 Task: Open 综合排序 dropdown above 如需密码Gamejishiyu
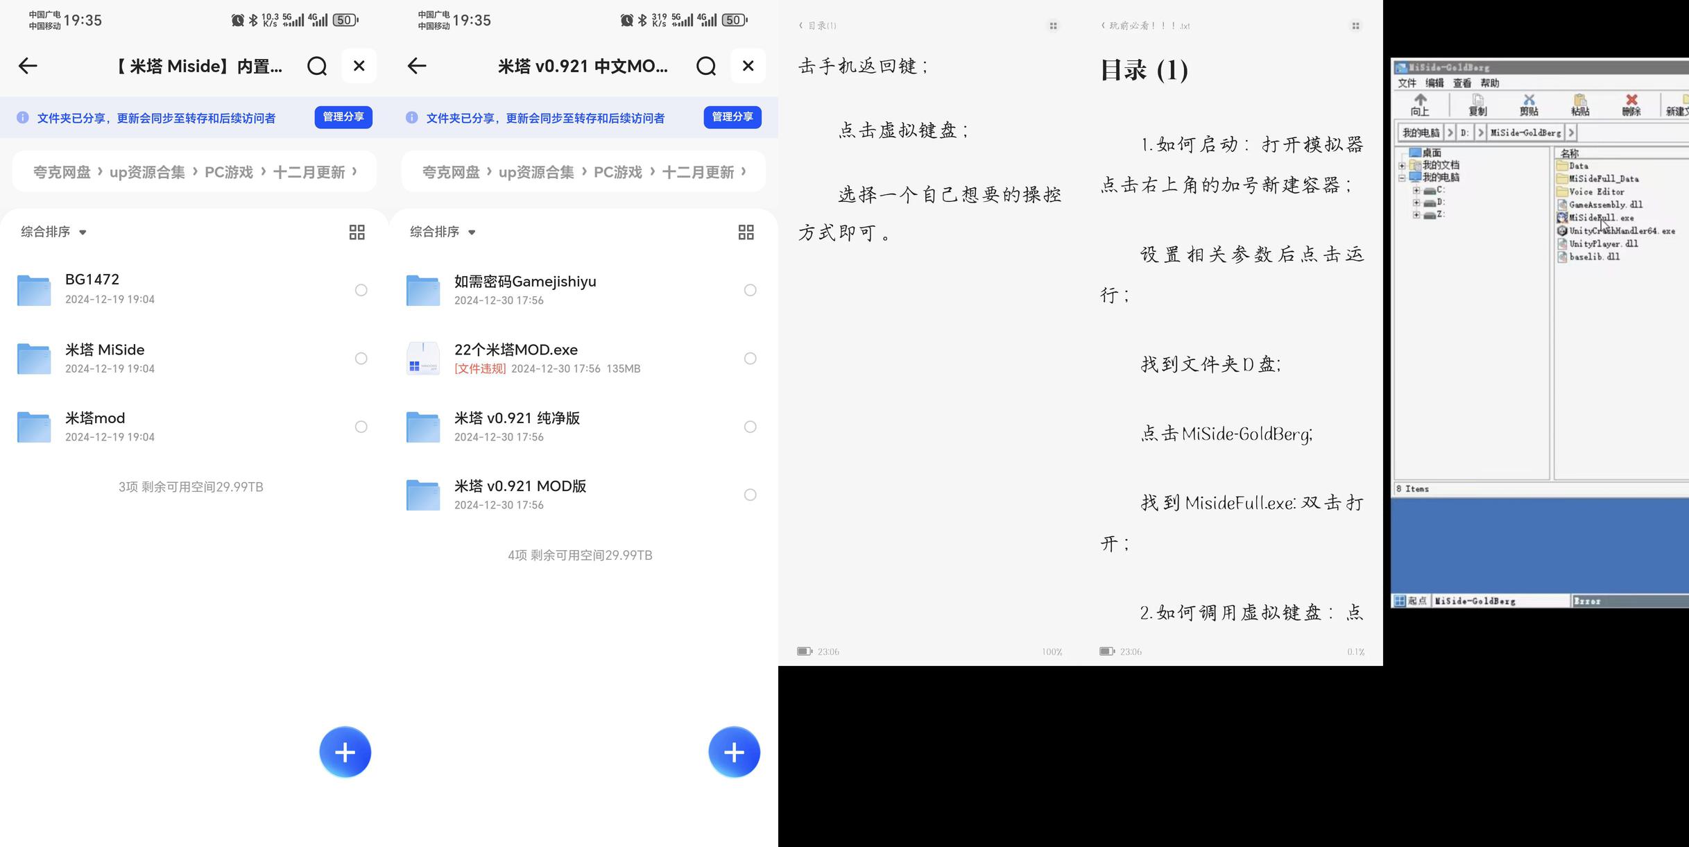coord(443,232)
